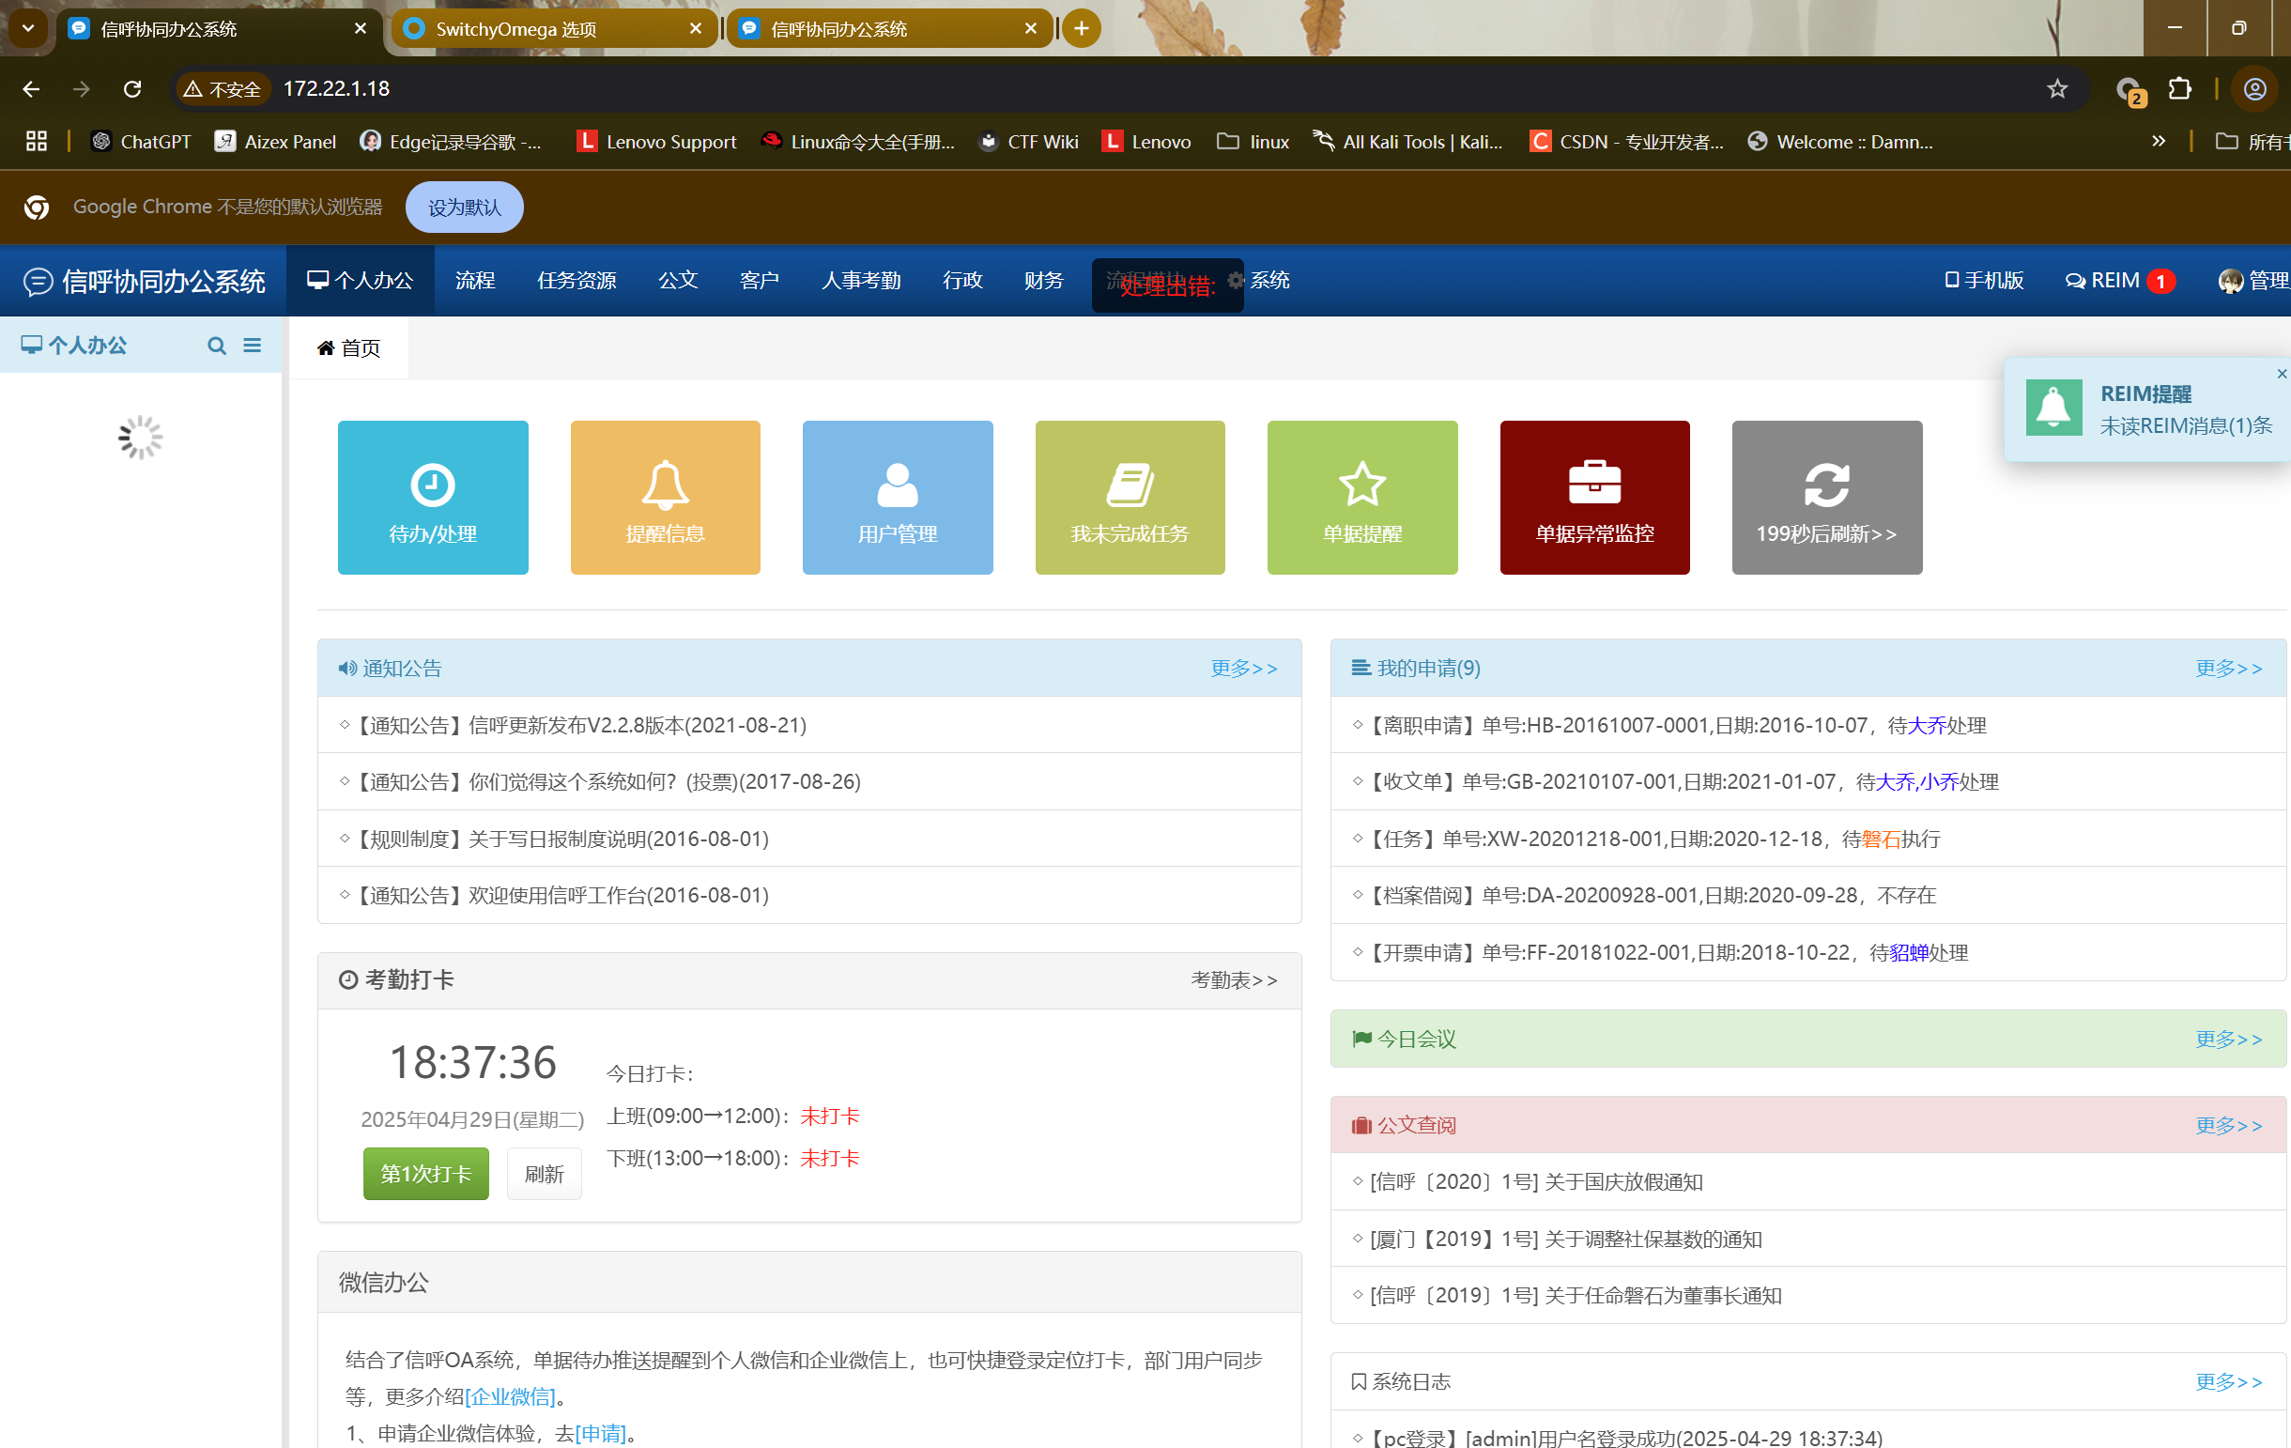
Task: Close the REIM提醒 notification popup
Action: pyautogui.click(x=2281, y=374)
